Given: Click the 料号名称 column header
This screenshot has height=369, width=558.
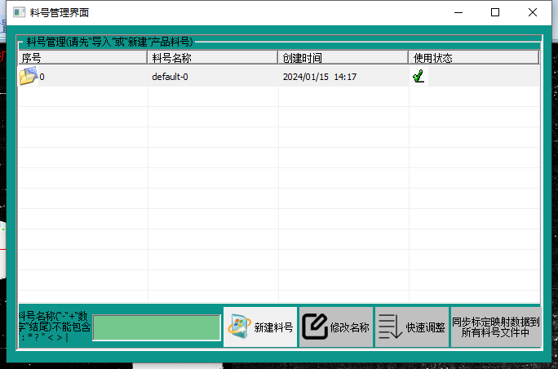Looking at the screenshot, I should coord(213,58).
